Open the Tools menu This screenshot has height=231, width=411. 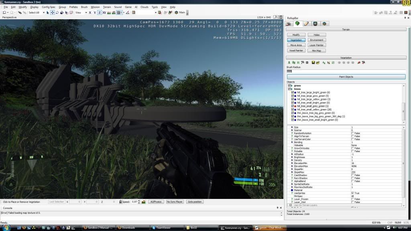click(155, 7)
